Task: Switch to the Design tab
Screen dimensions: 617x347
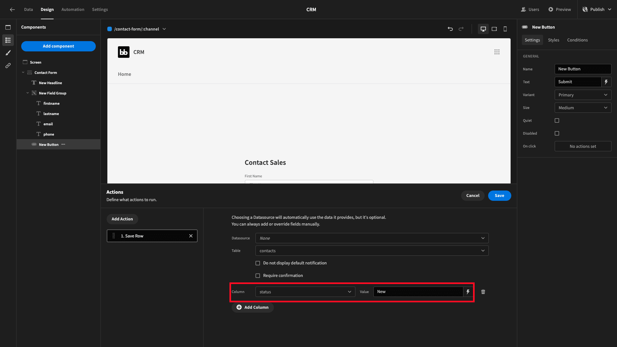Action: pos(47,10)
